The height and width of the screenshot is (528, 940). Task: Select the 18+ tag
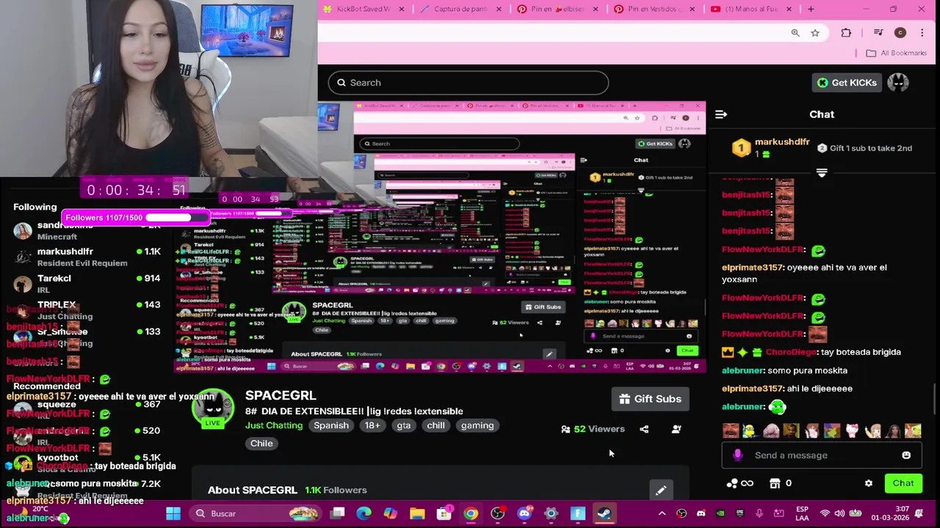(372, 425)
